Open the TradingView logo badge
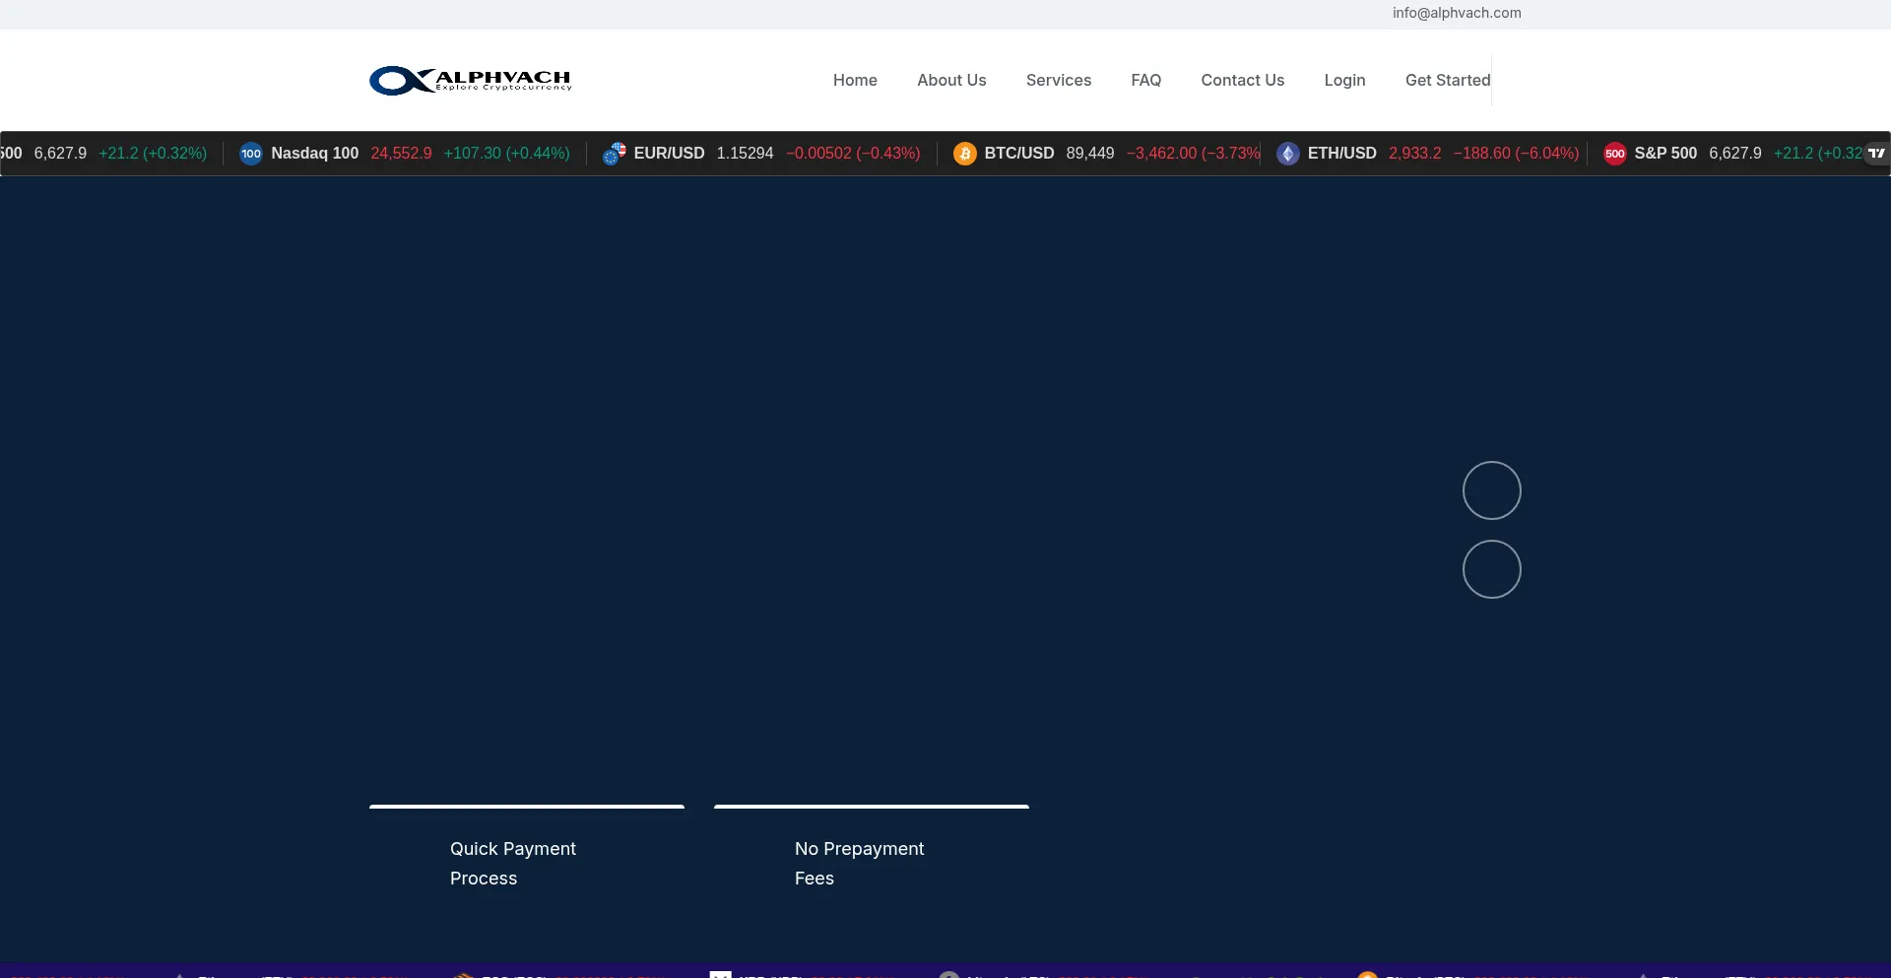Screen dimensions: 1891x978 click(x=1876, y=153)
